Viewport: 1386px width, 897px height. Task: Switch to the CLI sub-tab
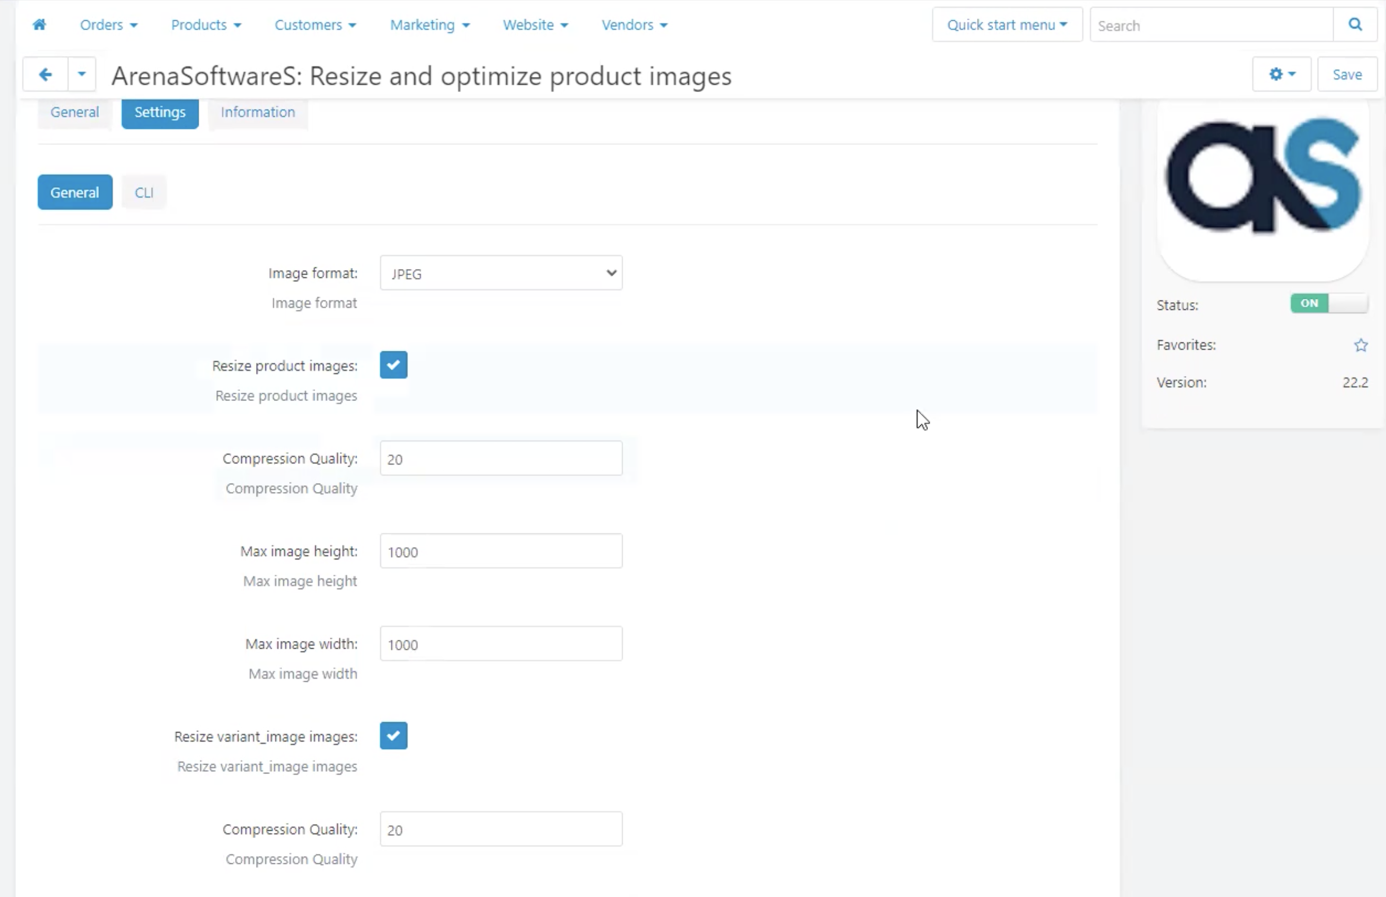[x=144, y=192]
